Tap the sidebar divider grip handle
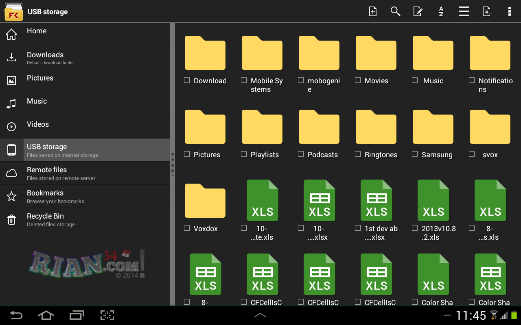Image resolution: width=521 pixels, height=325 pixels. [173, 164]
